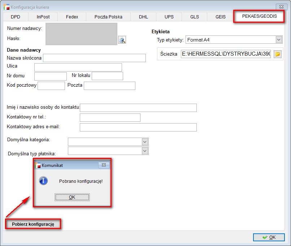Switch to the DHL tab
The width and height of the screenshot is (291, 246).
pos(144,17)
